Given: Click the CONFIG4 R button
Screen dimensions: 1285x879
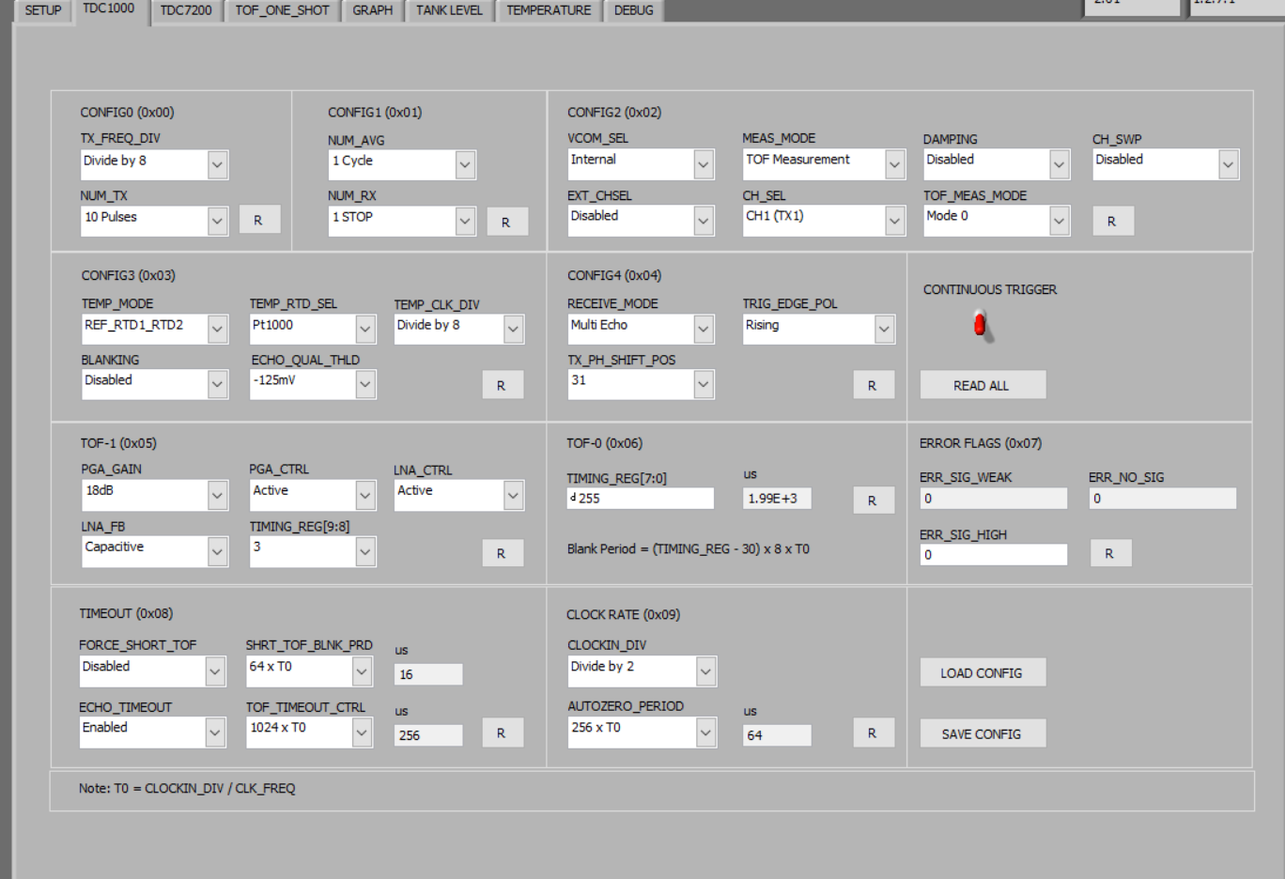Looking at the screenshot, I should tap(873, 385).
